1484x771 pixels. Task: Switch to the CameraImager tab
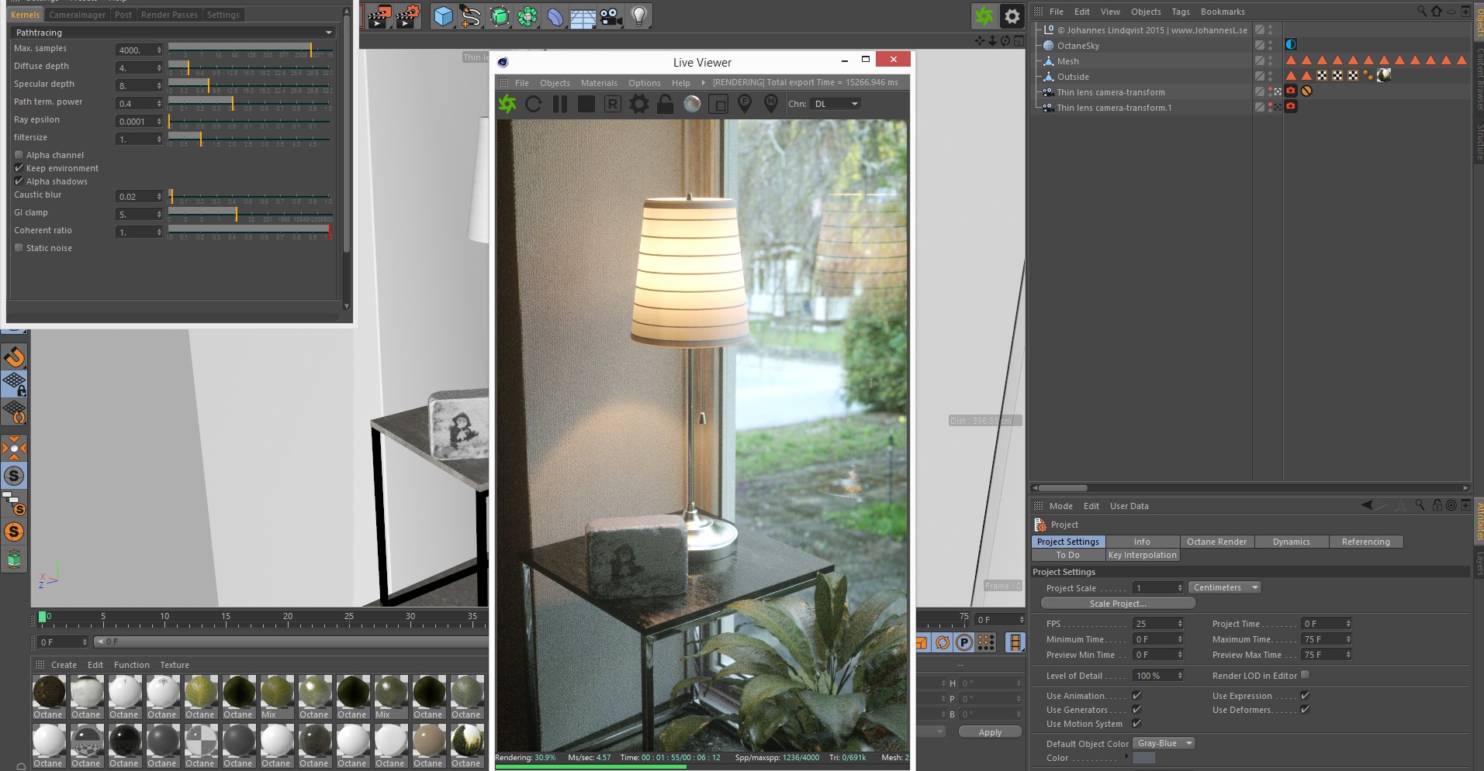tap(78, 15)
